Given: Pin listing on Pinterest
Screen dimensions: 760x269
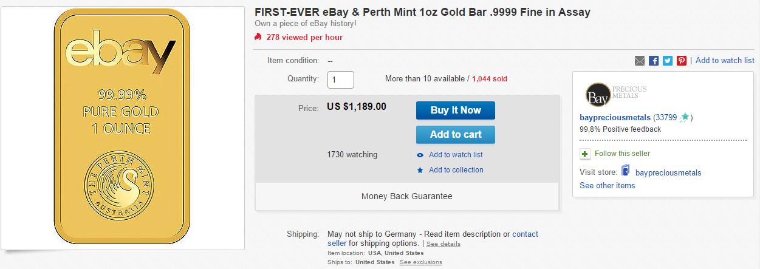Looking at the screenshot, I should (682, 61).
